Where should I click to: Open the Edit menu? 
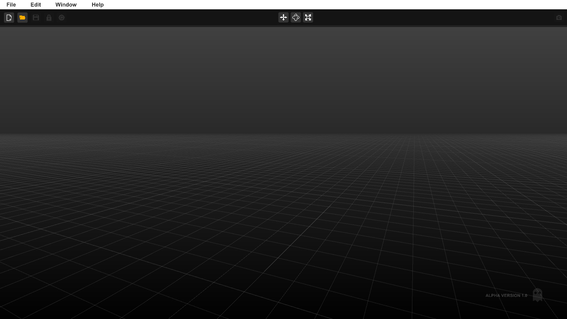click(35, 4)
